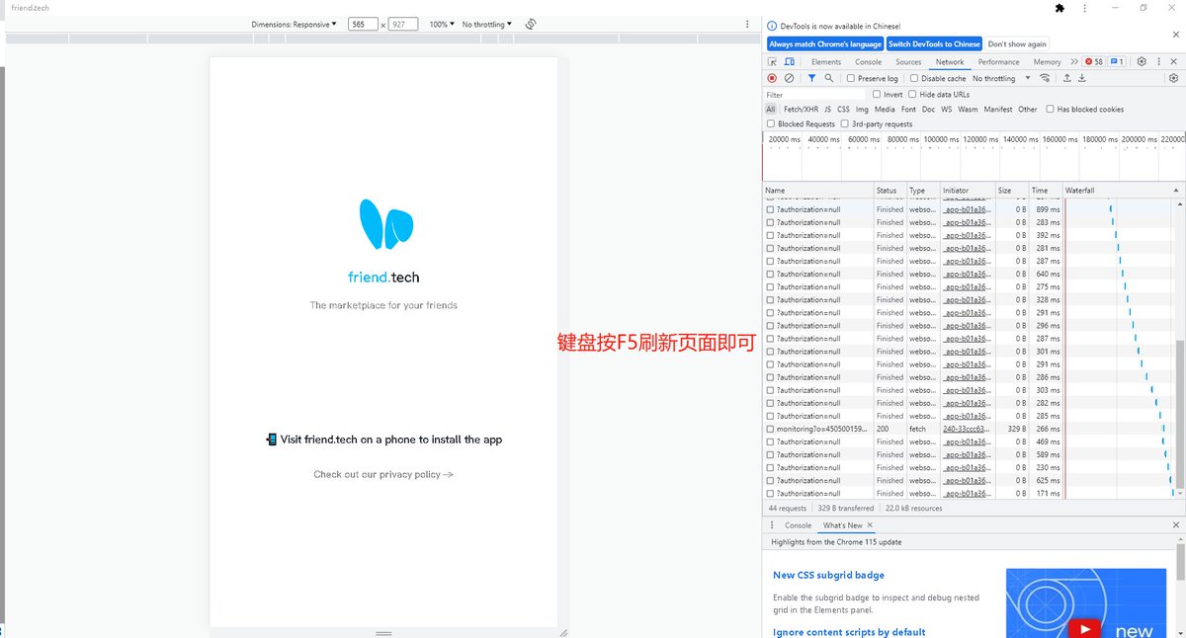Filter requests by WS type
The width and height of the screenshot is (1186, 638).
(x=947, y=110)
